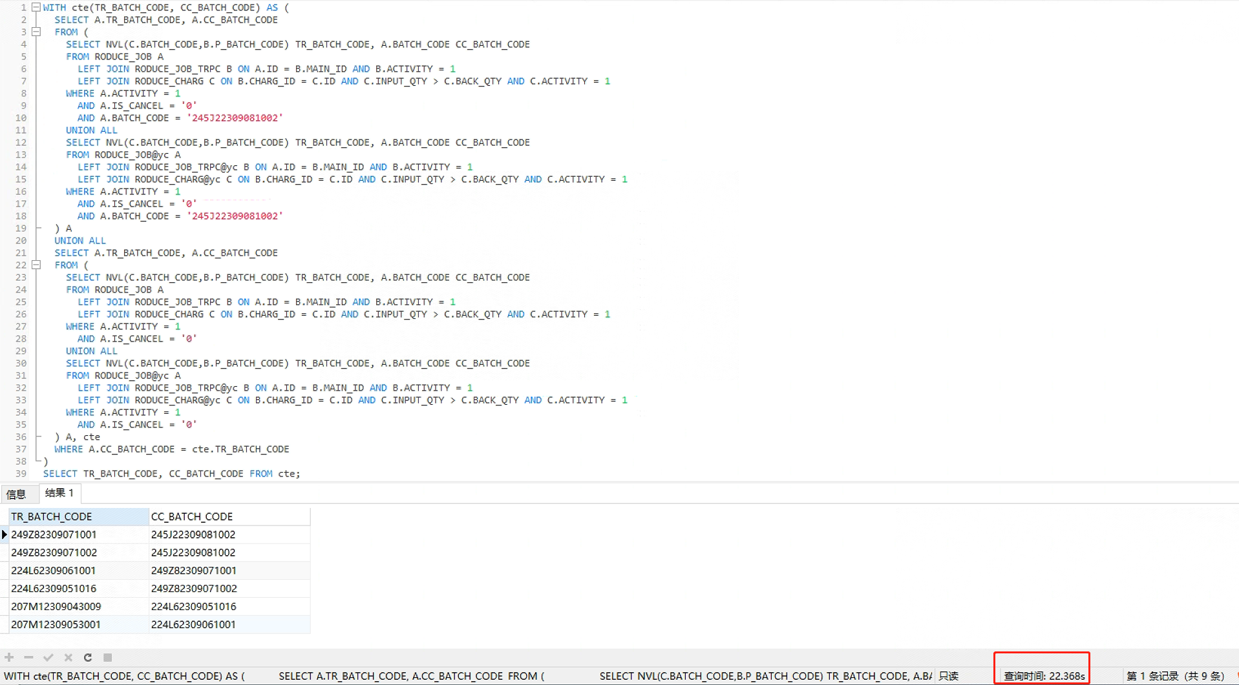Delete the record with the minus icon
The width and height of the screenshot is (1239, 685).
pyautogui.click(x=28, y=657)
